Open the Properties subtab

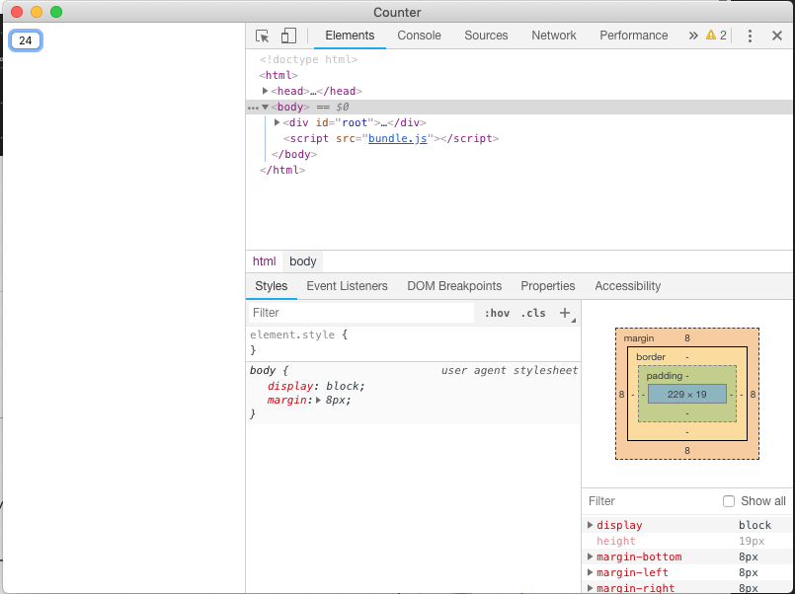[547, 286]
